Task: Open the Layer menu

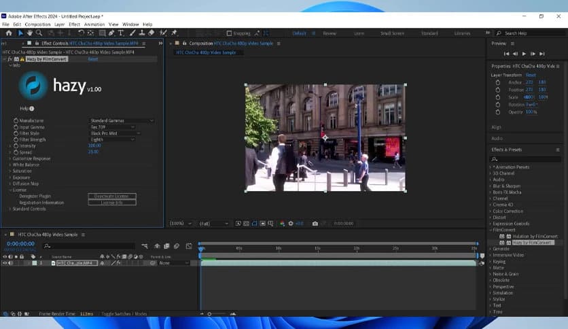Action: coord(59,24)
